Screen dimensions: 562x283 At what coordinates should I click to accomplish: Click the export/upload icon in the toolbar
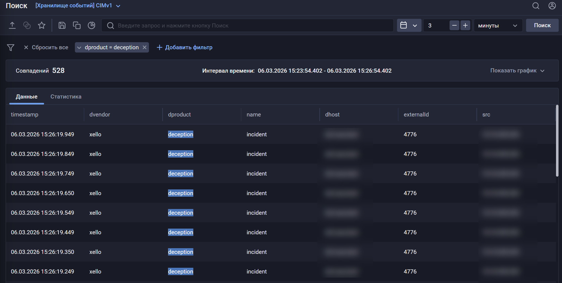tap(12, 25)
